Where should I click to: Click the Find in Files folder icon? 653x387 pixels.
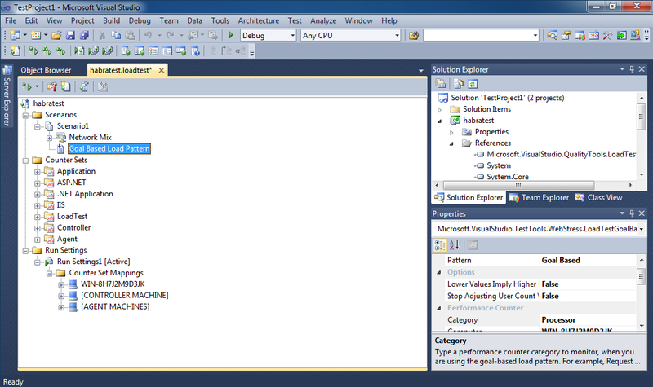[x=414, y=35]
